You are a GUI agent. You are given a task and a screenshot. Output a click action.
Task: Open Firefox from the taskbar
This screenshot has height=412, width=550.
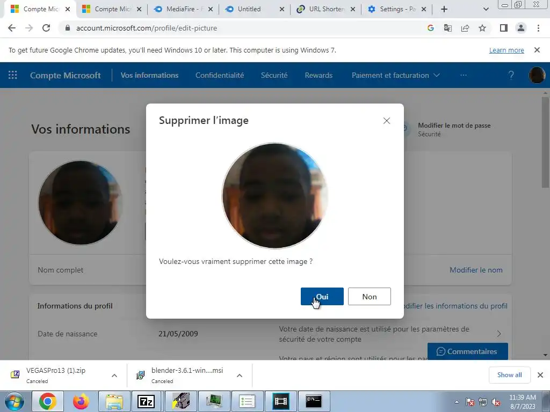[81, 401]
